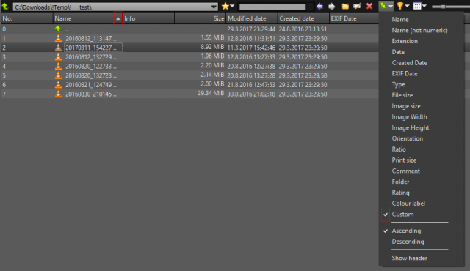Click the new folder icon in the toolbar
Image resolution: width=470 pixels, height=271 pixels.
click(x=345, y=7)
